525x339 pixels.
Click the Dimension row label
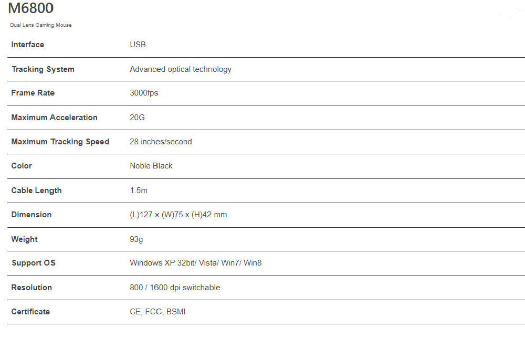31,215
